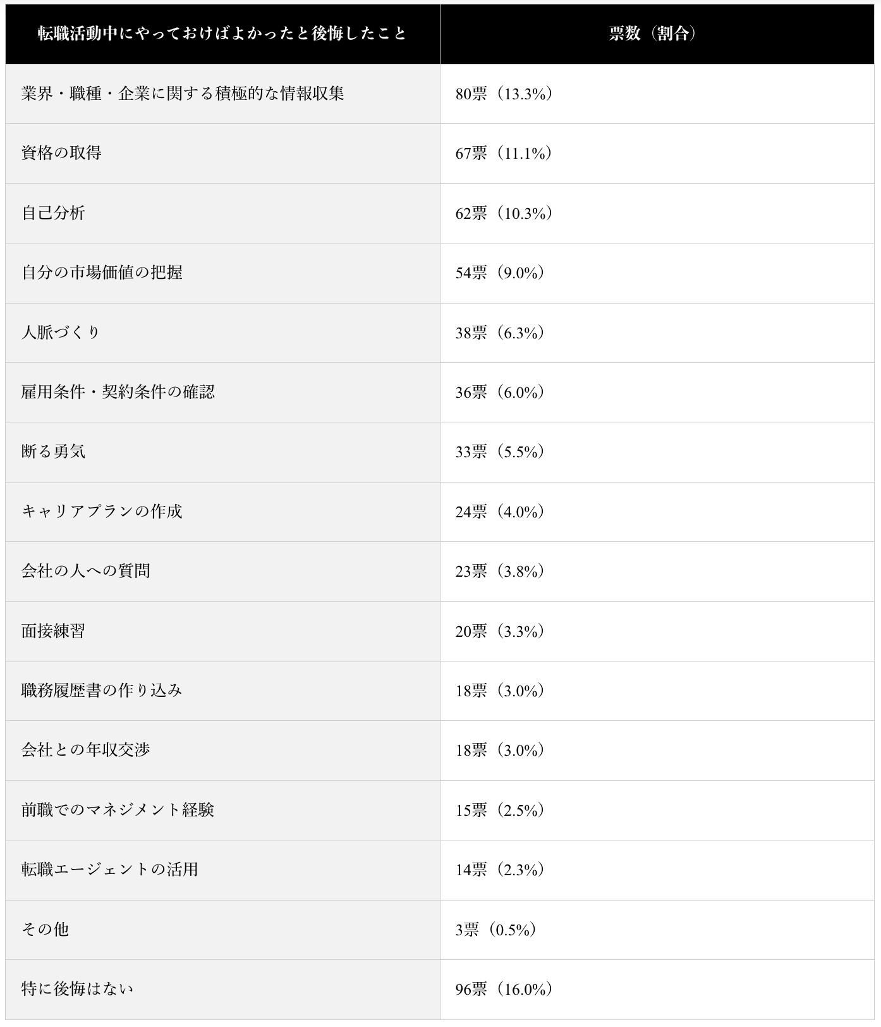This screenshot has height=1027, width=881.
Task: Select the 96票（16.0%） value cell
Action: click(504, 989)
